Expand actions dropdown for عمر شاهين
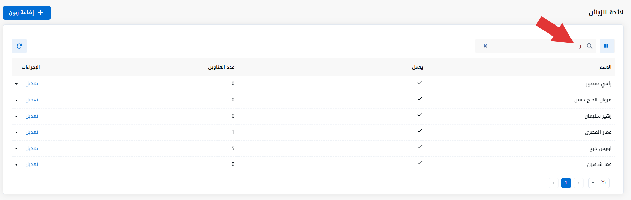The image size is (631, 200). tap(16, 165)
